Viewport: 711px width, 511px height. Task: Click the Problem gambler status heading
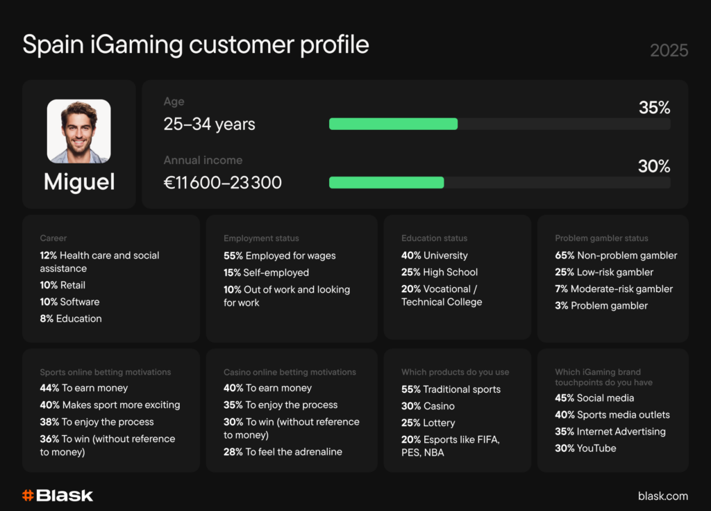click(601, 238)
